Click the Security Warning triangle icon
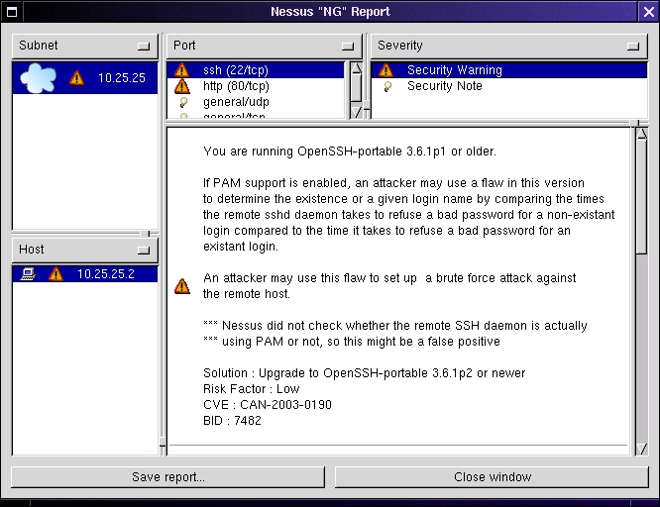 [x=386, y=70]
